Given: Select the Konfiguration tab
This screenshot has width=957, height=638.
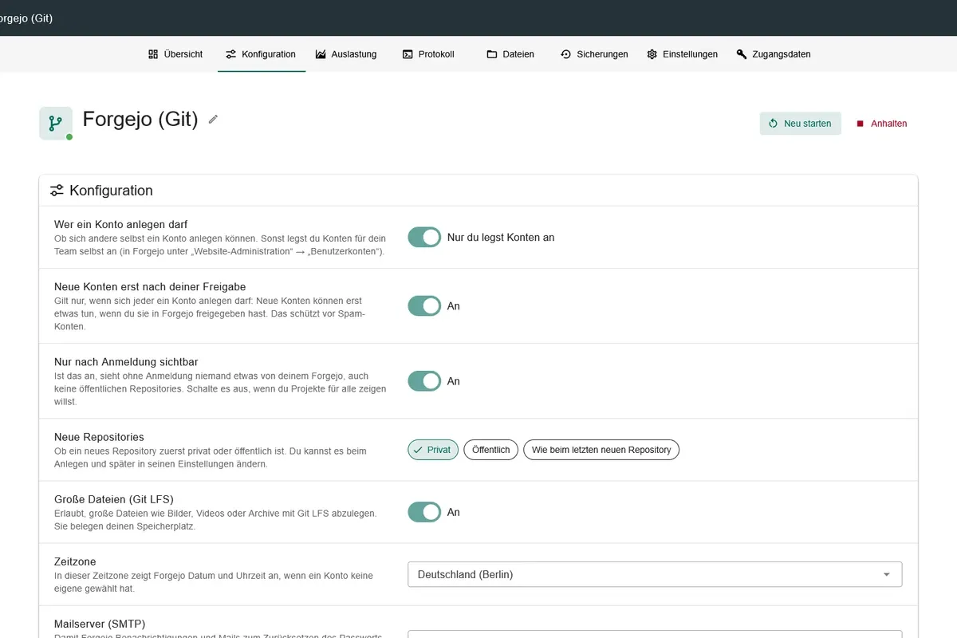Looking at the screenshot, I should click(261, 54).
